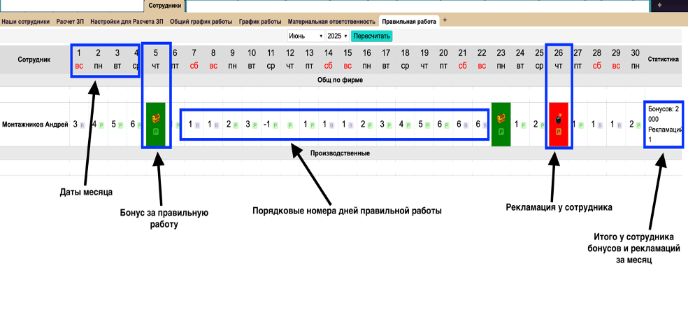Click the Производственные group row header

point(341,153)
